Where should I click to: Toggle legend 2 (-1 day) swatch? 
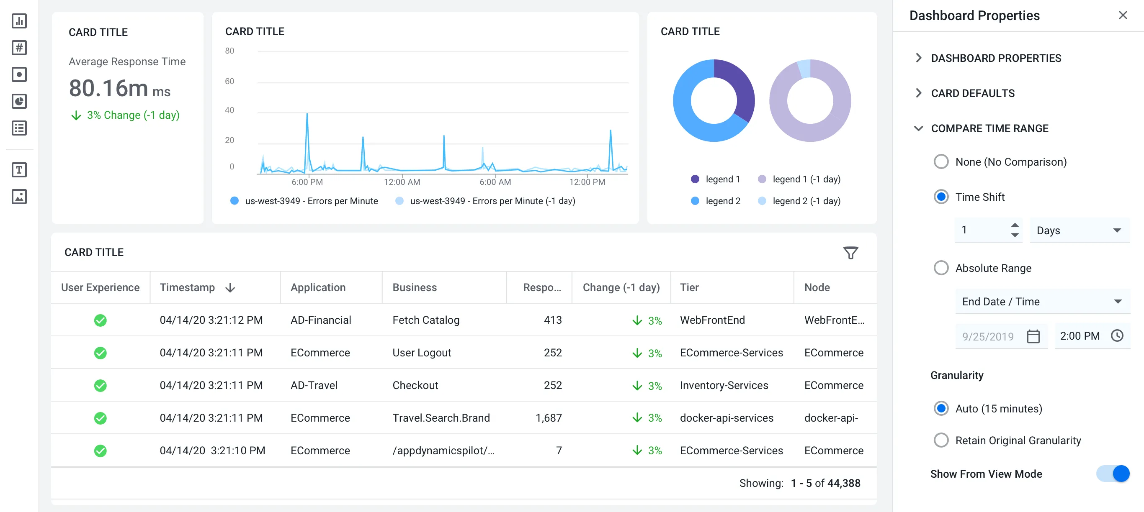pos(762,200)
